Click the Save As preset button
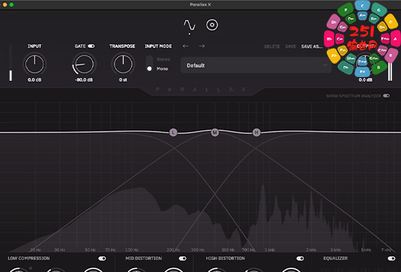 click(312, 46)
